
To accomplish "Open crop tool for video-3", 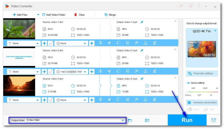I will point(127,99).
